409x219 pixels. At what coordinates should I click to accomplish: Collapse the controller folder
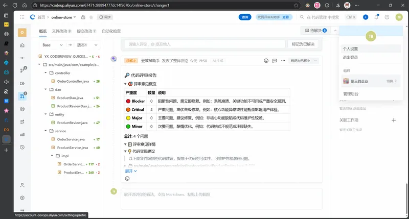tap(46, 73)
